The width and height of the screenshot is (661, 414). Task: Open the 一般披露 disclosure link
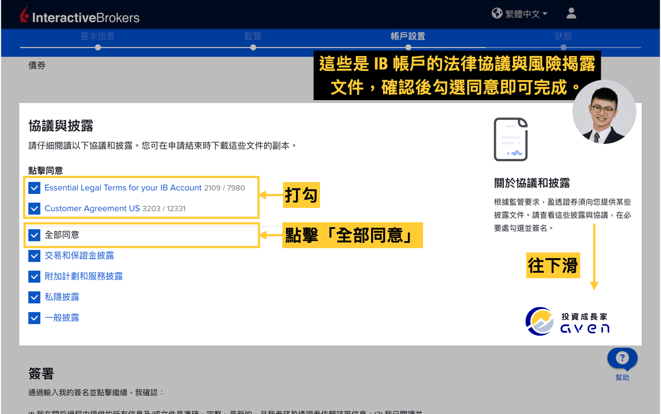63,318
